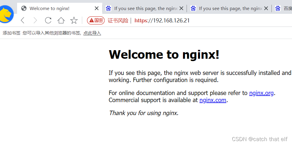Click Baidu favicon on the 百度 tab
This screenshot has height=144, width=292.
278,8
